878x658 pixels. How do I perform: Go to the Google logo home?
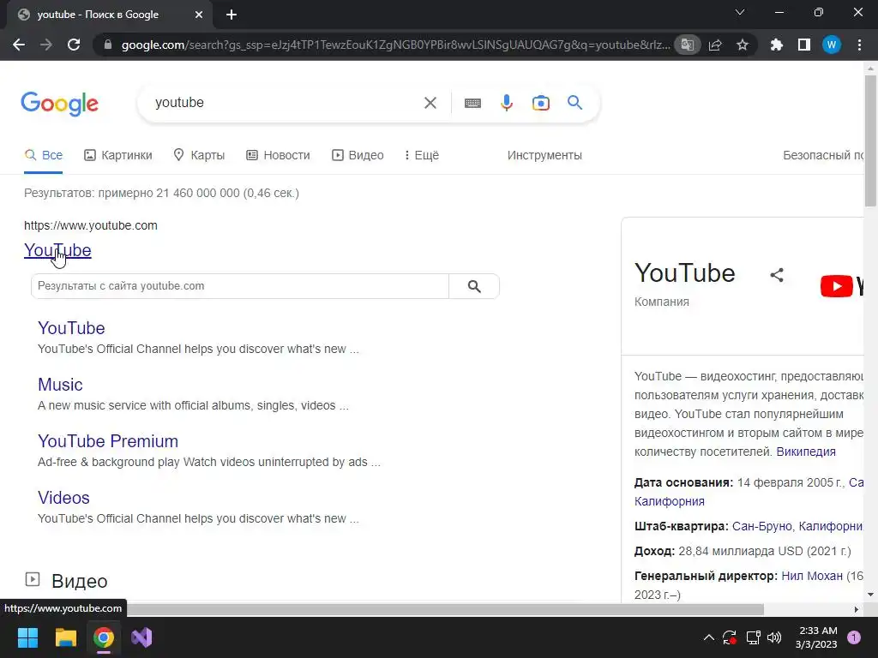click(60, 104)
